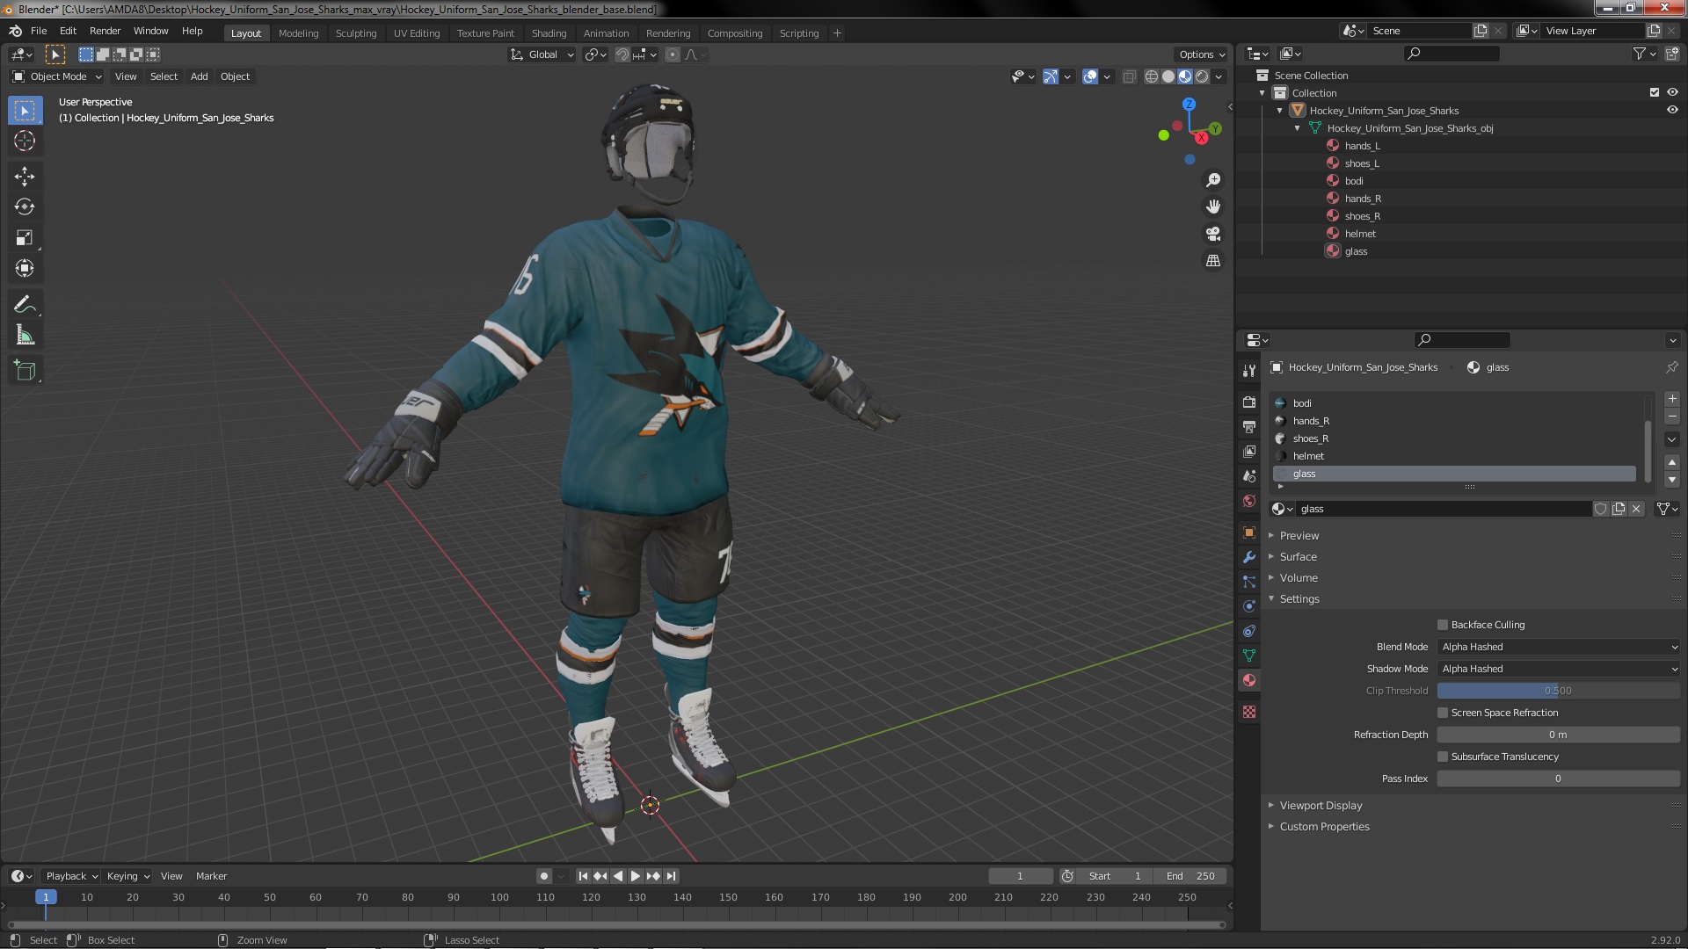Select the Cursor tool in the toolbar
The height and width of the screenshot is (949, 1688).
[x=25, y=141]
